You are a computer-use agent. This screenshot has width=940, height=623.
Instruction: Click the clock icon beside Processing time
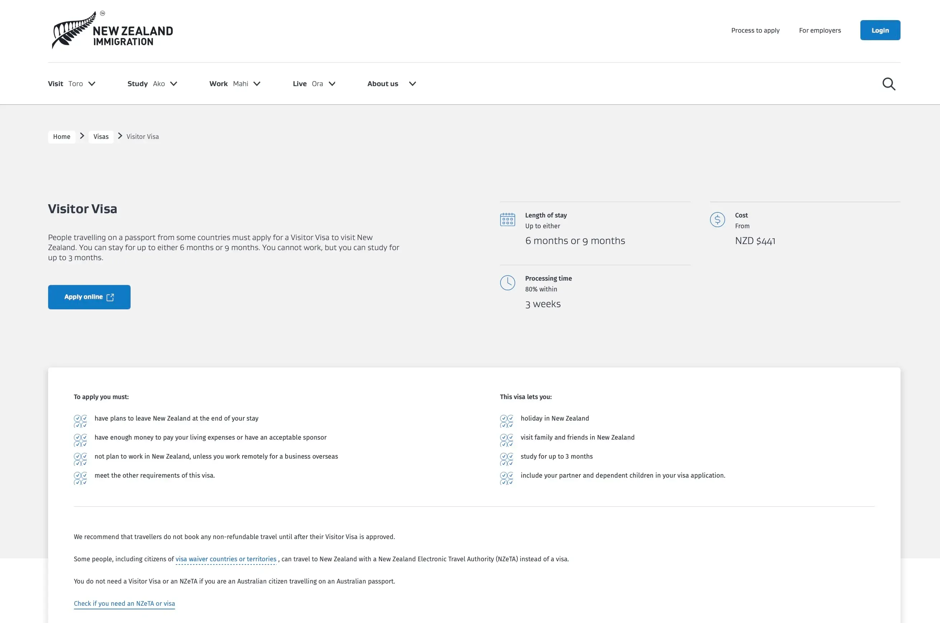coord(507,283)
